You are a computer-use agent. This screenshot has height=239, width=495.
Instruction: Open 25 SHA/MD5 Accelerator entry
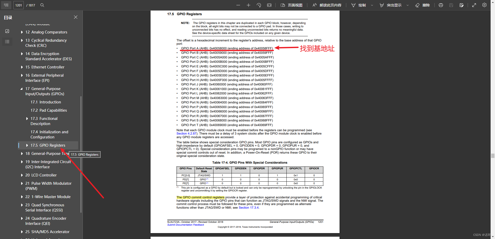point(47,232)
